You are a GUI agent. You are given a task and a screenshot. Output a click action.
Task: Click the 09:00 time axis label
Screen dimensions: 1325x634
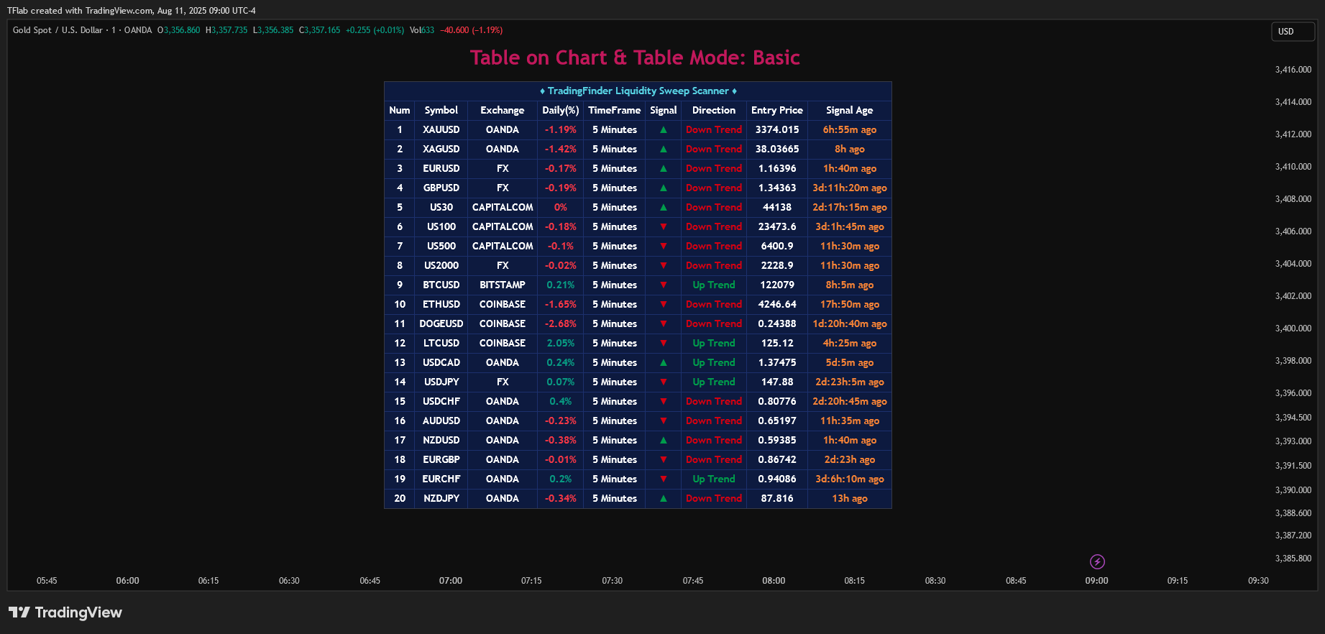point(1097,581)
